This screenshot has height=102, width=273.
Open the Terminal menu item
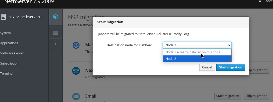[7, 73]
